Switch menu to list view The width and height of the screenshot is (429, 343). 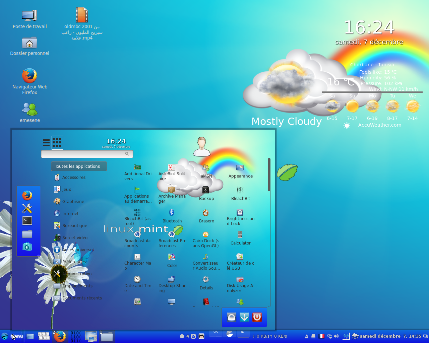(46, 143)
